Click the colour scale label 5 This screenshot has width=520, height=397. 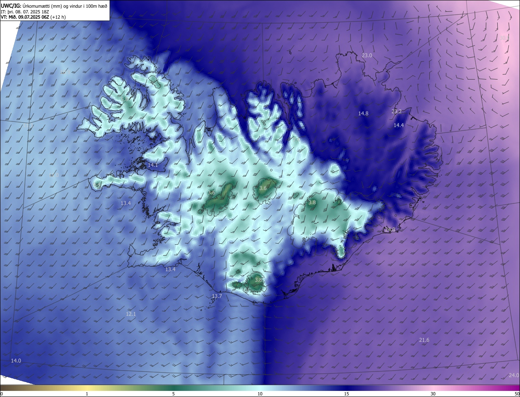coord(173,394)
